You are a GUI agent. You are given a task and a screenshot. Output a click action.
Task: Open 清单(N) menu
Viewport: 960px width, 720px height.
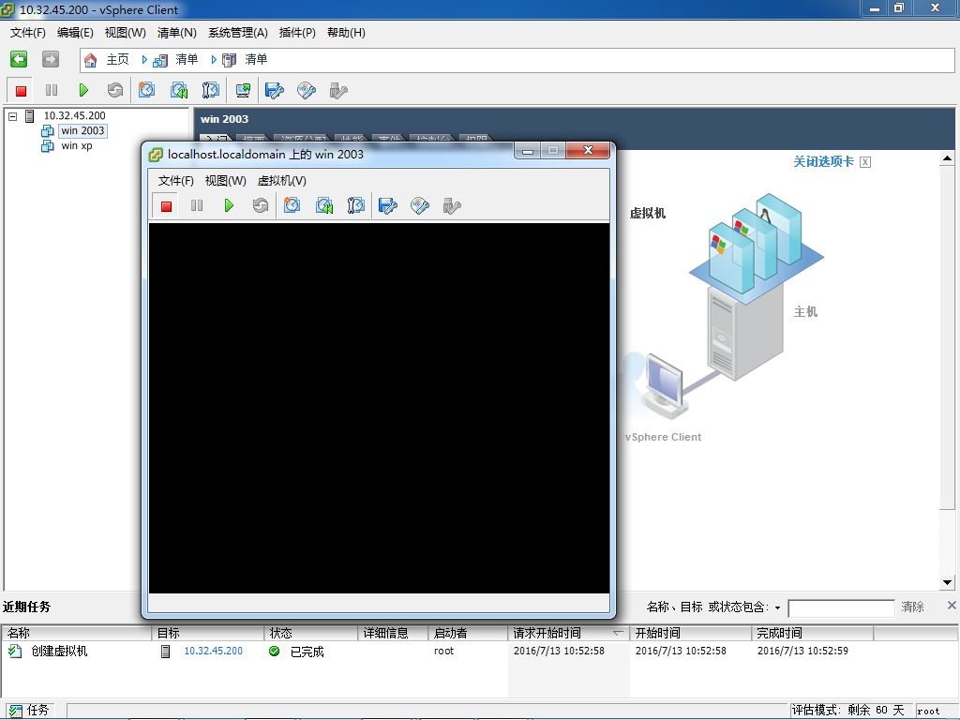(176, 33)
